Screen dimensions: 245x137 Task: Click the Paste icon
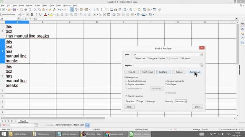[x=44, y=10]
